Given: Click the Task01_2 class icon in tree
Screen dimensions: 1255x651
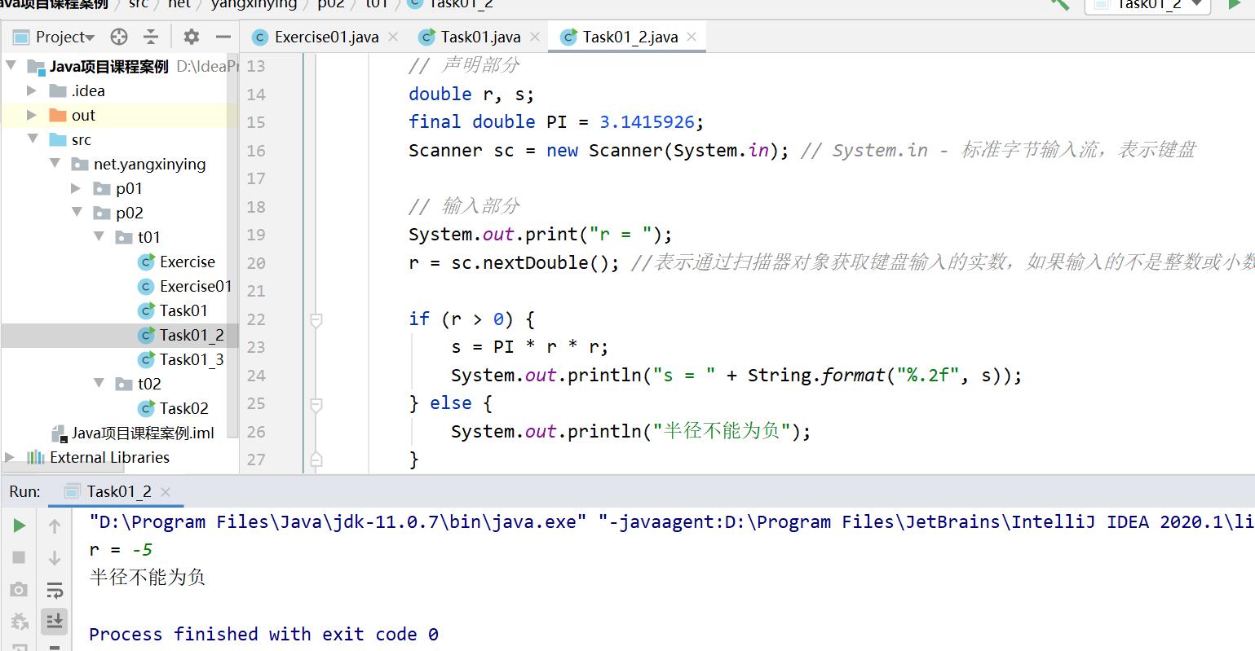Looking at the screenshot, I should click(147, 335).
